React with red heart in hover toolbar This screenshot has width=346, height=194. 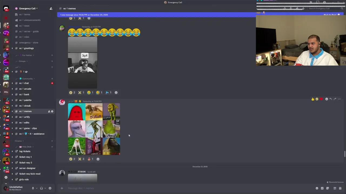tap(321, 99)
